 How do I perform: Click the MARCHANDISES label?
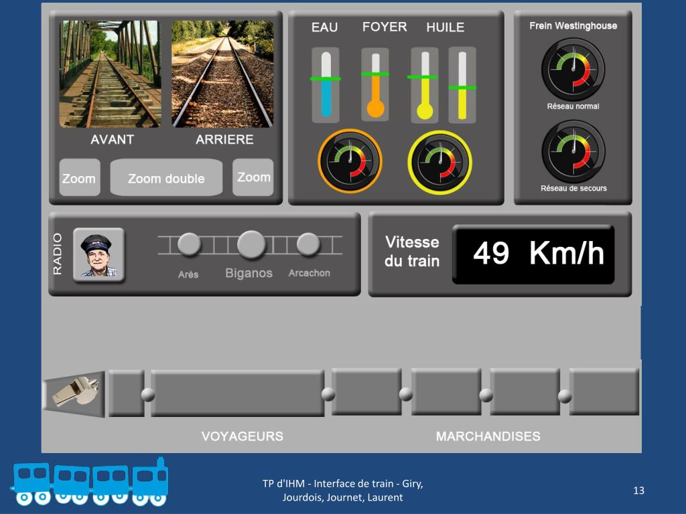pos(488,436)
